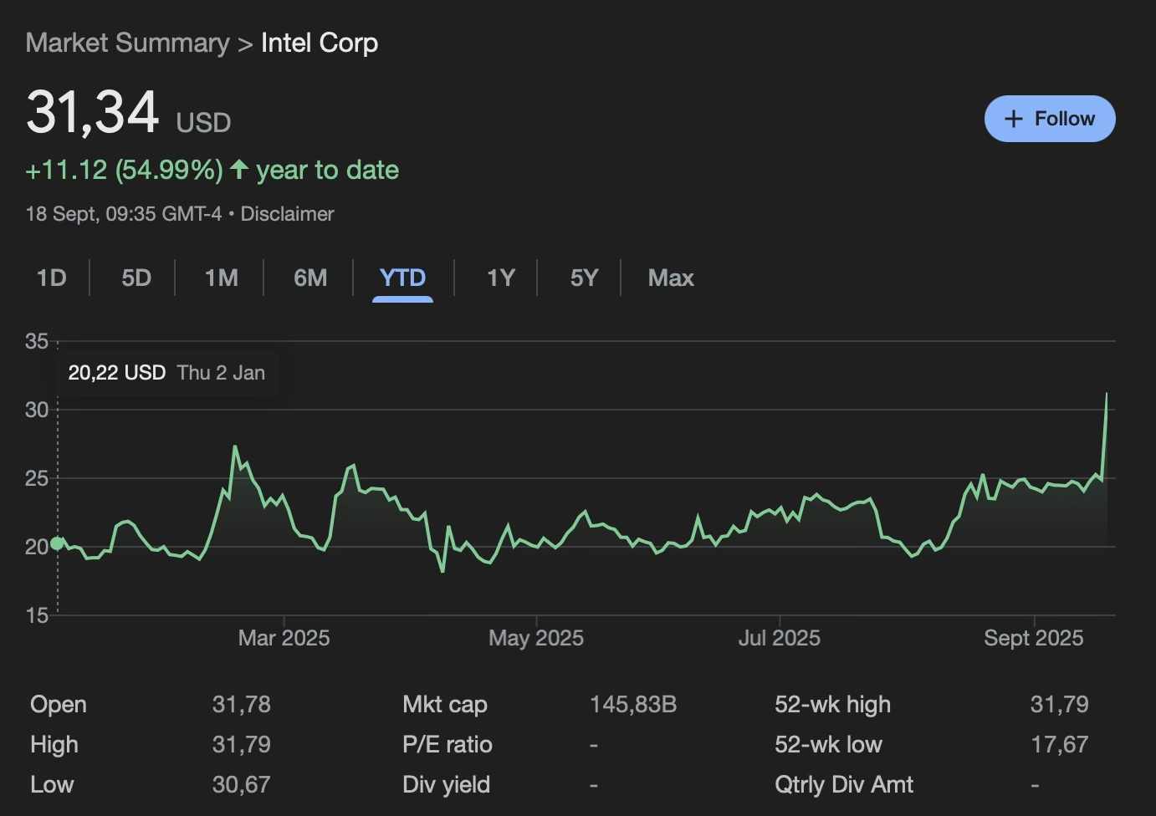Switch chart to 5D range
Viewport: 1156px width, 816px height.
point(136,278)
